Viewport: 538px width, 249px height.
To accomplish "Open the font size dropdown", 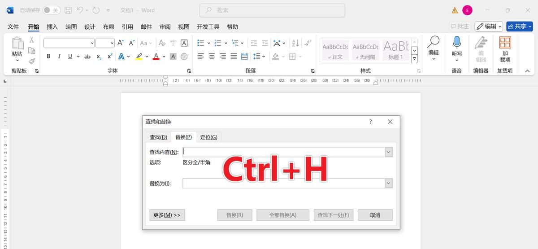I will pos(112,43).
